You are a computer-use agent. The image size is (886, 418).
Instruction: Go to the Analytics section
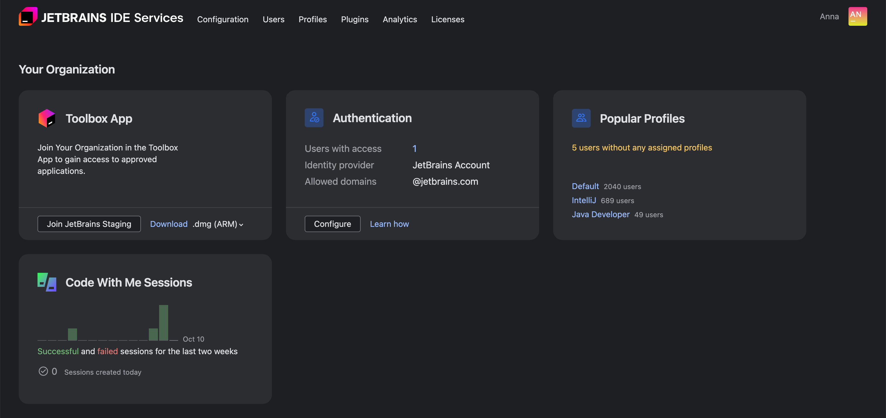[400, 19]
